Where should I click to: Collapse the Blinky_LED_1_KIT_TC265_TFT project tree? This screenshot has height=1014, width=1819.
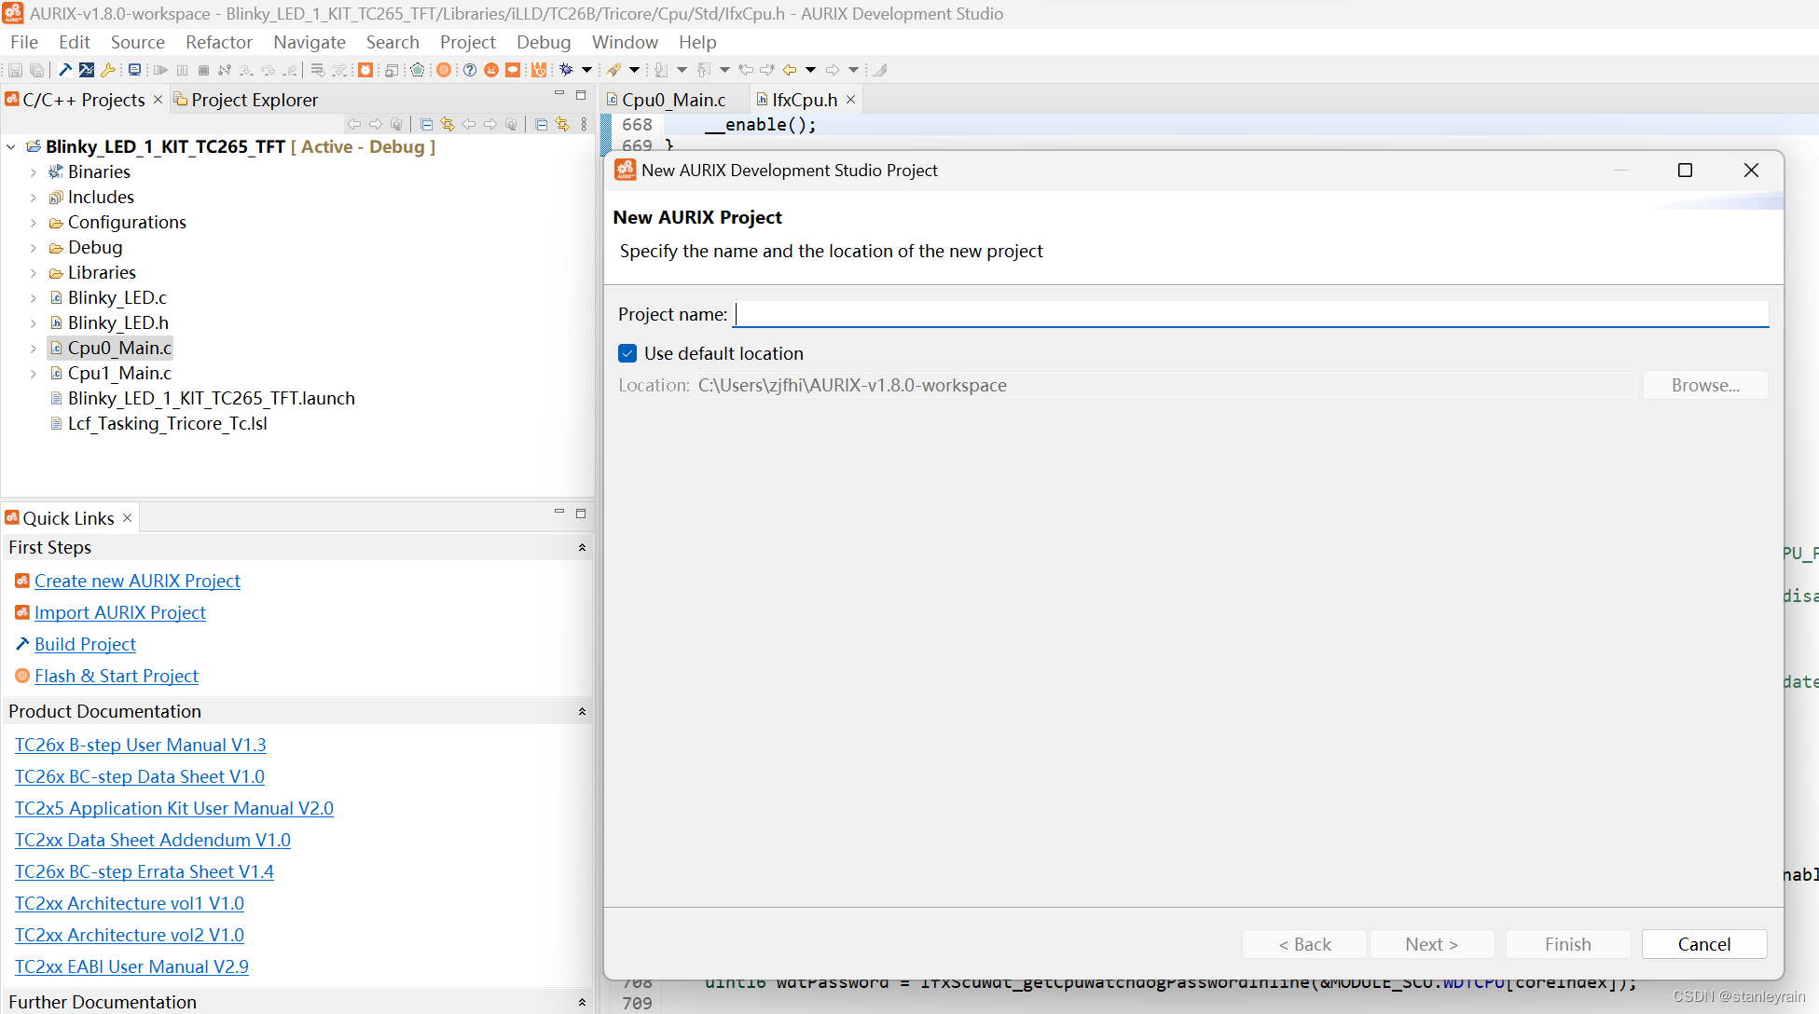[11, 147]
